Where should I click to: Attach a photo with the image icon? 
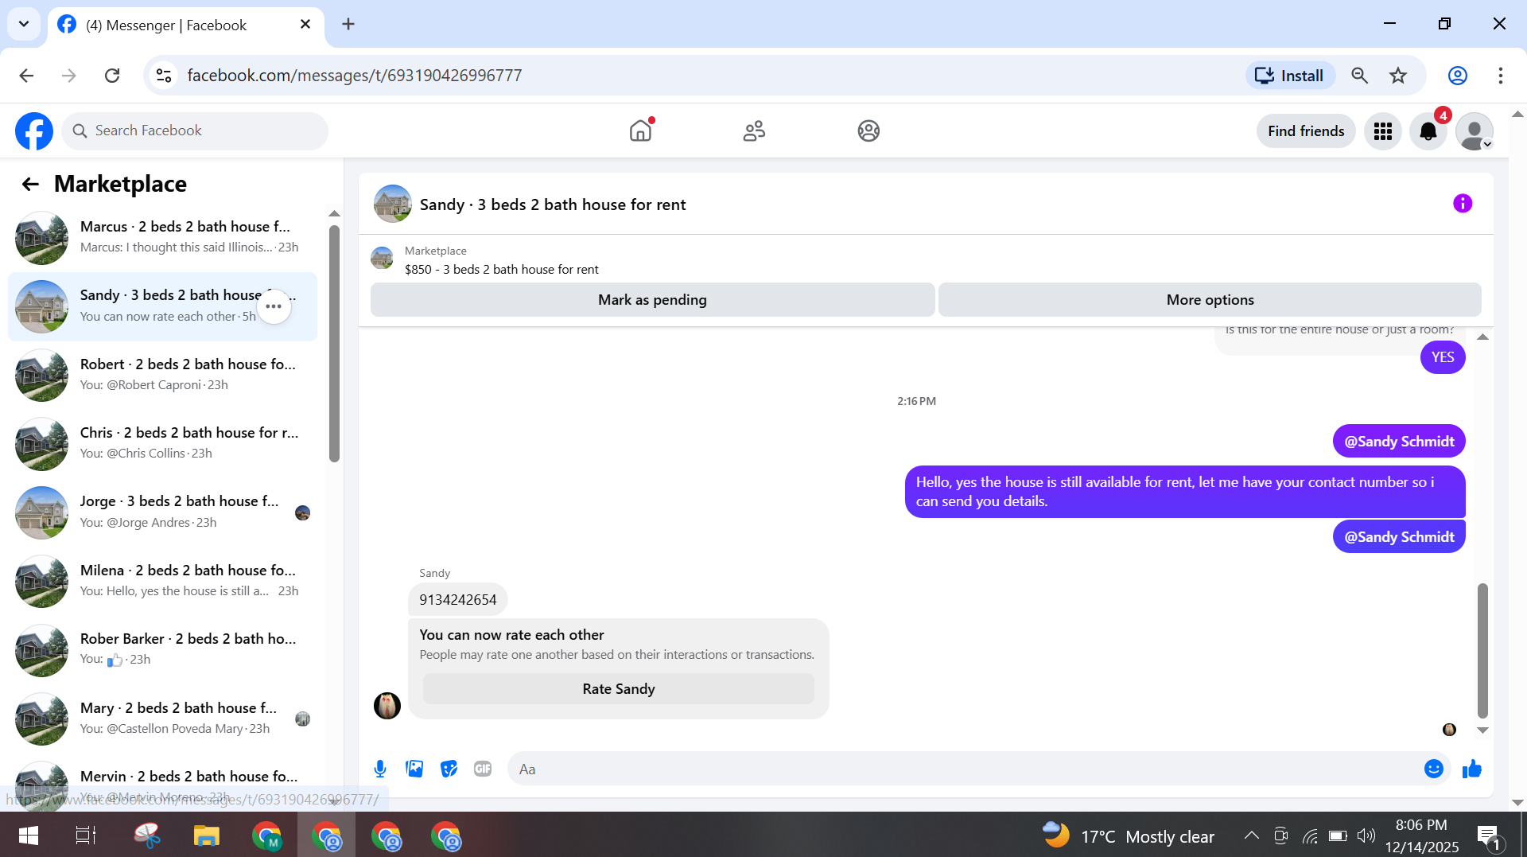click(x=414, y=769)
